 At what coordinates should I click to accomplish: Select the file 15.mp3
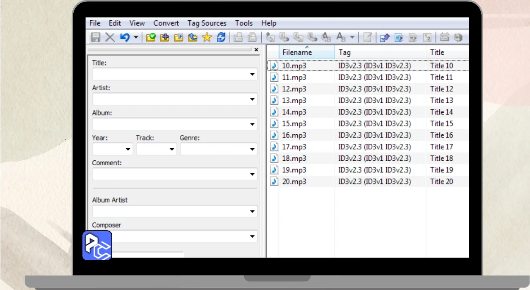(294, 123)
